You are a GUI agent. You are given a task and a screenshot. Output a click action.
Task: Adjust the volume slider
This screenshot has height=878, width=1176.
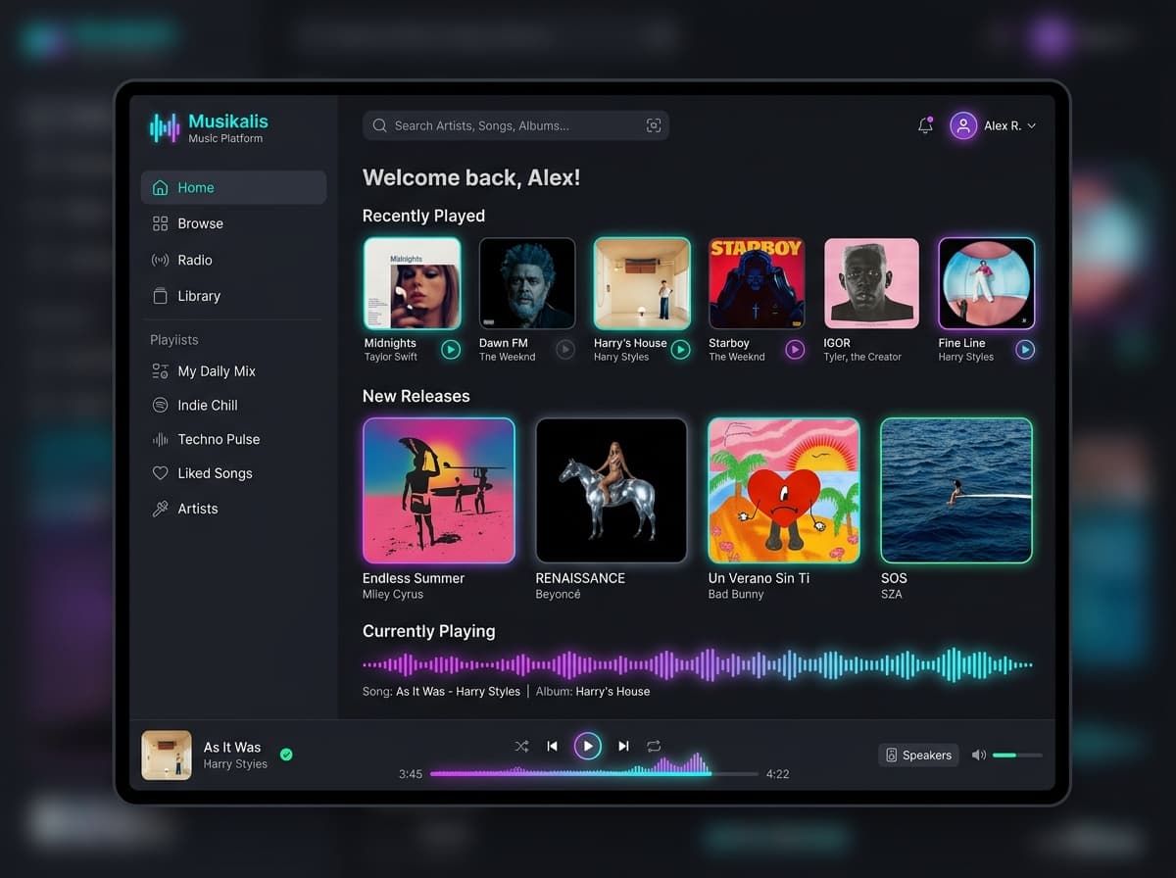click(1017, 755)
